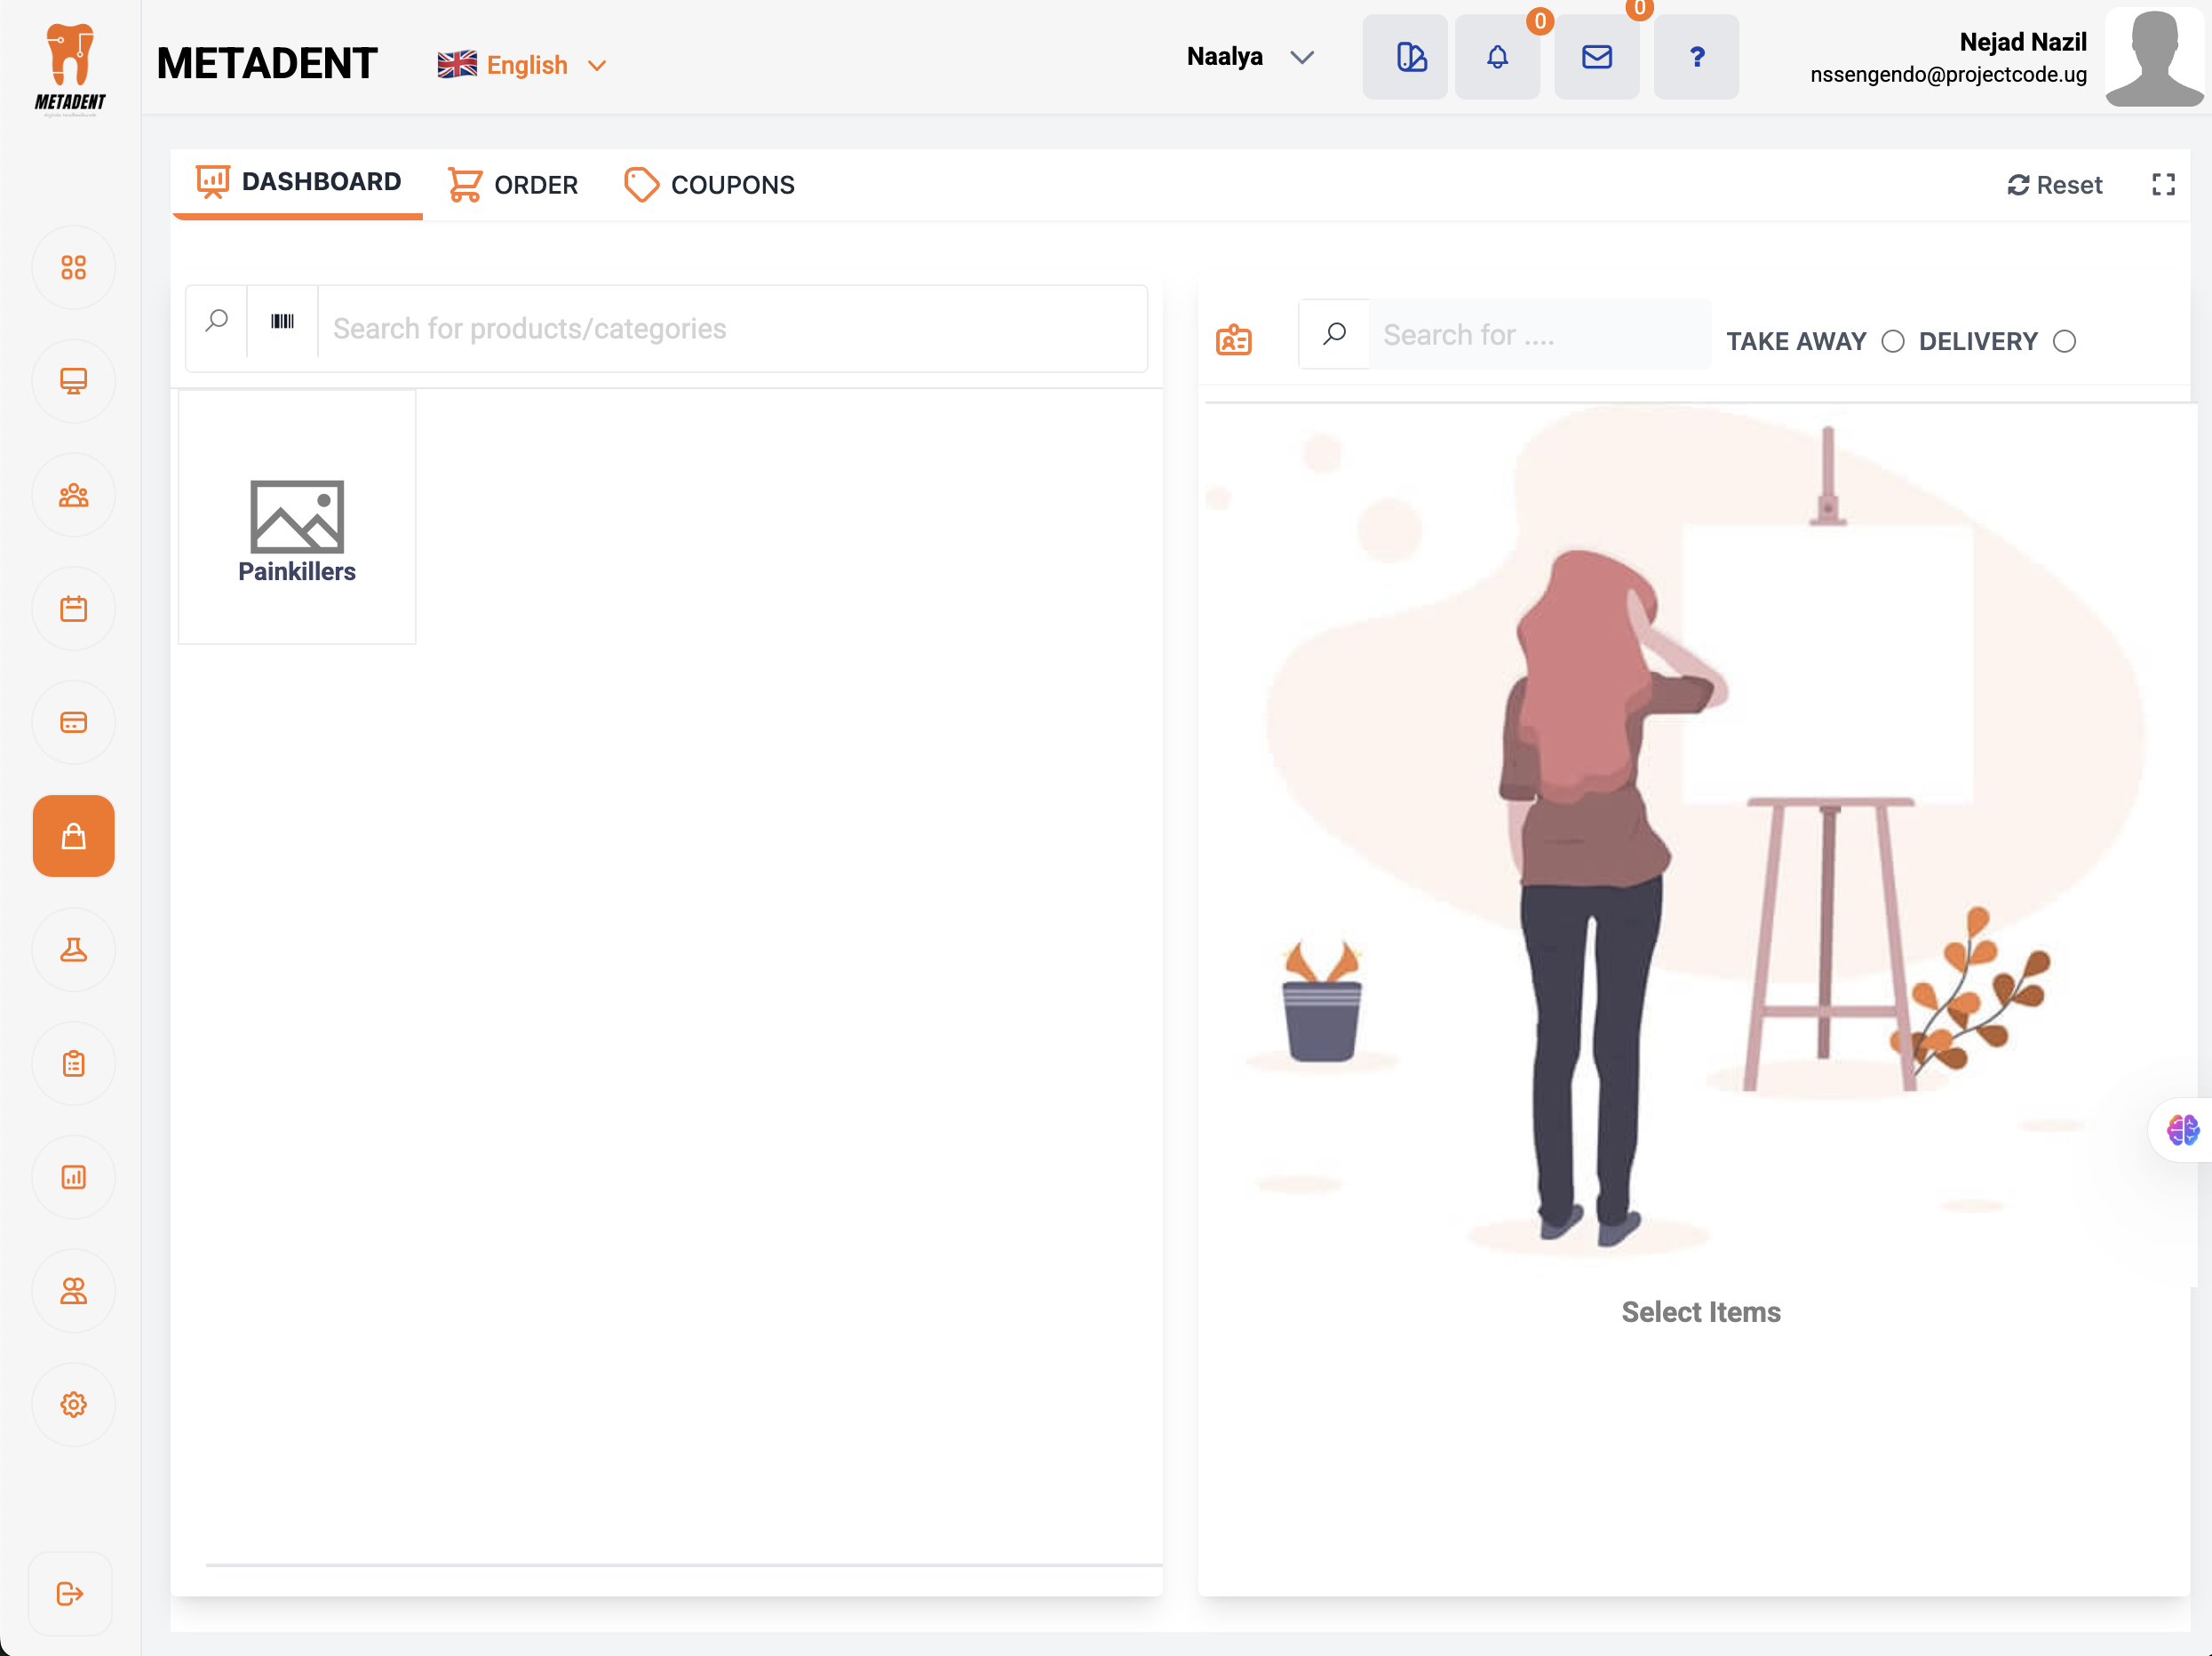2212x1656 pixels.
Task: Click the AI brain floating icon
Action: click(x=2181, y=1130)
